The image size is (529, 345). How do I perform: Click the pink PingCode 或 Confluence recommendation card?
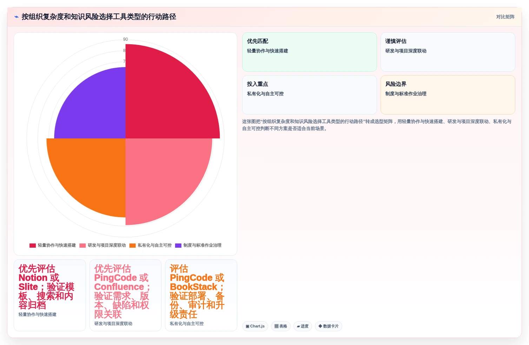(125, 295)
